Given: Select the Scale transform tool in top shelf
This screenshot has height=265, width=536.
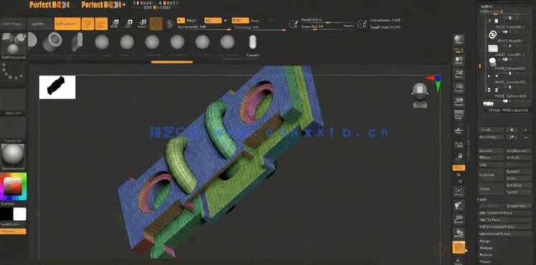Looking at the screenshot, I should tap(128, 24).
